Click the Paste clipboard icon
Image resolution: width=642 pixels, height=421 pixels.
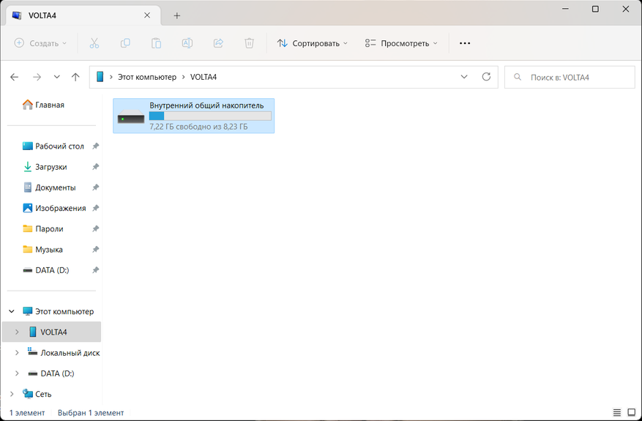coord(156,43)
